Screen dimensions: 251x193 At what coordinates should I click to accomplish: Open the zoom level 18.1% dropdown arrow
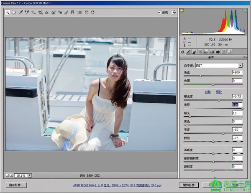[30, 175]
